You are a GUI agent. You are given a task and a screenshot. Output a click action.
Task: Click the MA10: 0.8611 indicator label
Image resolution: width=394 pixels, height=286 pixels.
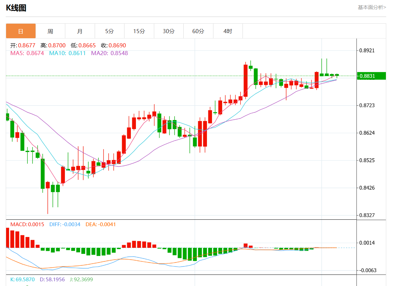67,53
